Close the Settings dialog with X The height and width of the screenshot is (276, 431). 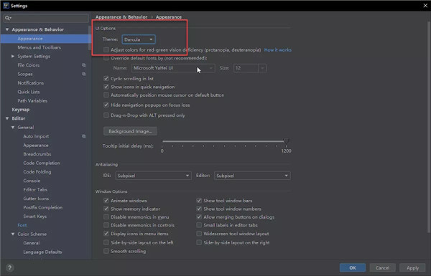[x=425, y=6]
